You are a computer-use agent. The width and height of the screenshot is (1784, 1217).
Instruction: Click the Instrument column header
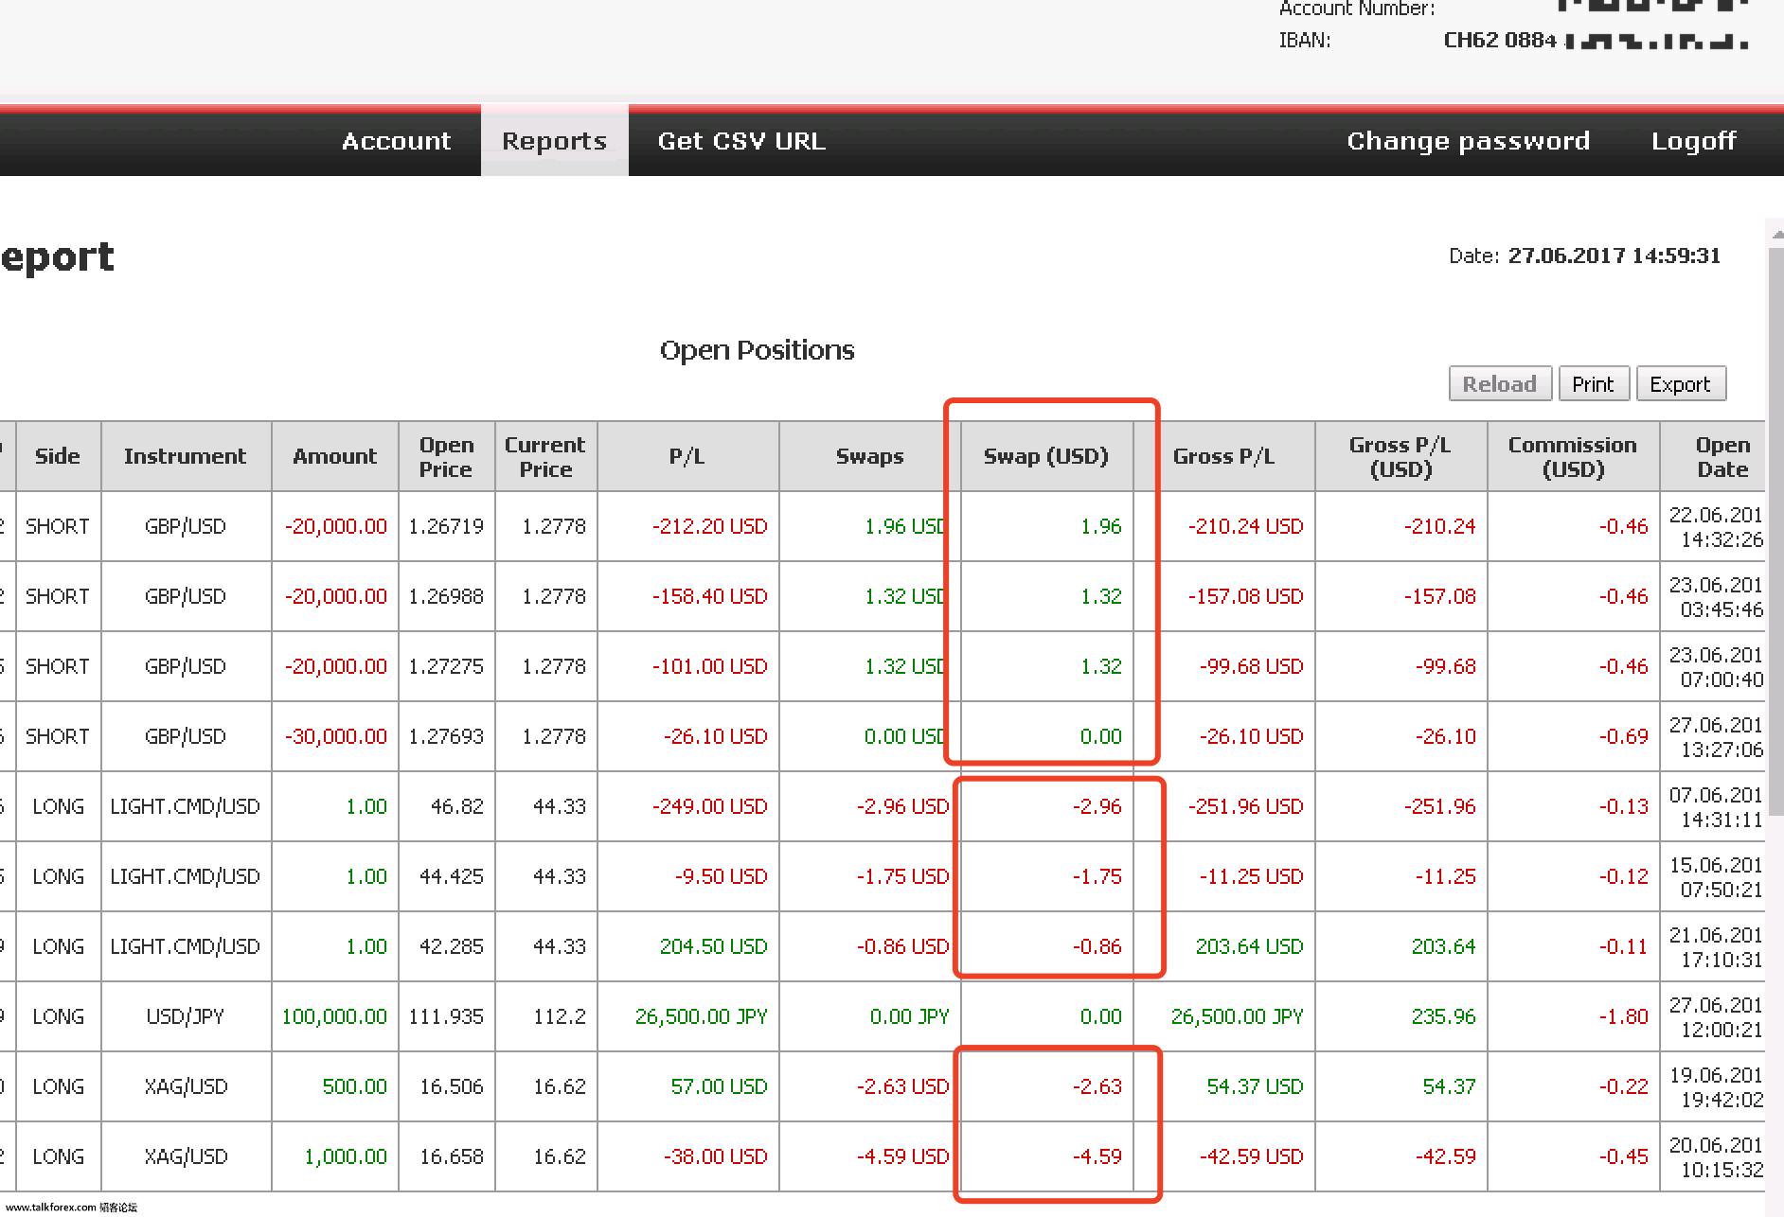[x=186, y=456]
